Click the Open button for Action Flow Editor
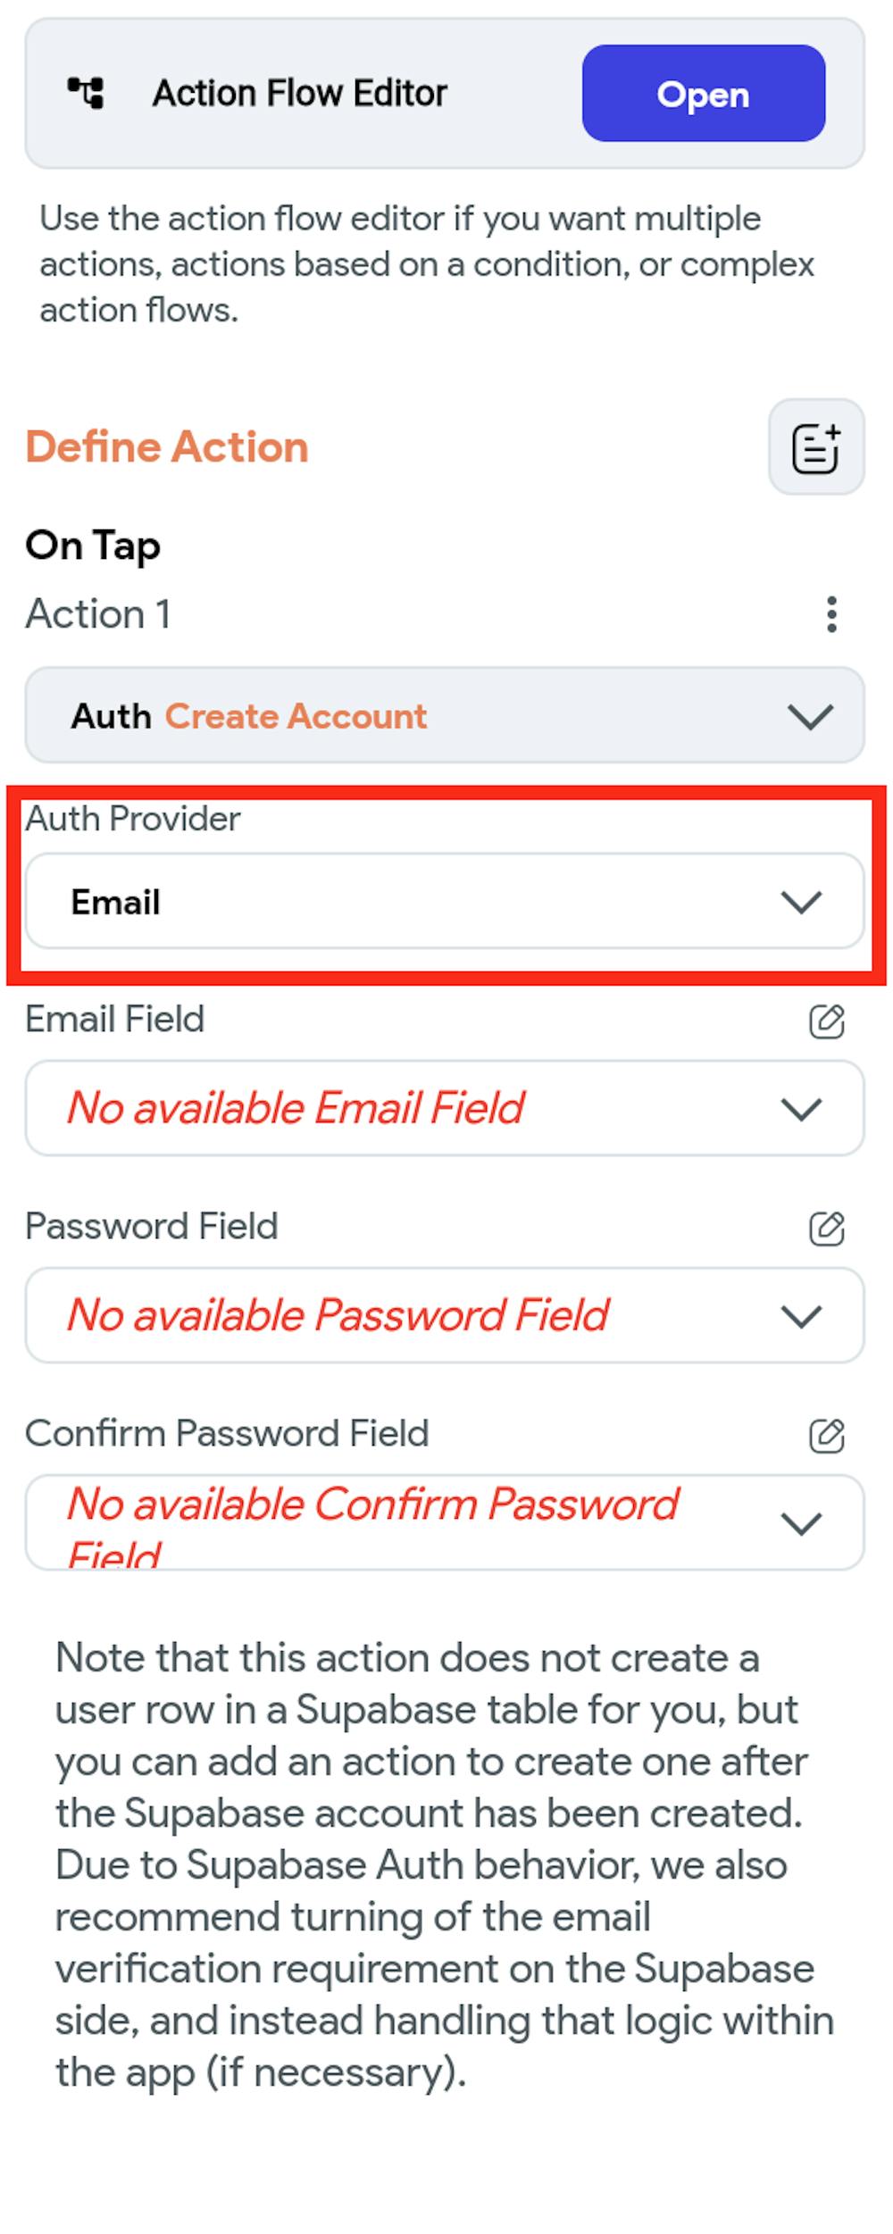Image resolution: width=893 pixels, height=2234 pixels. [705, 96]
